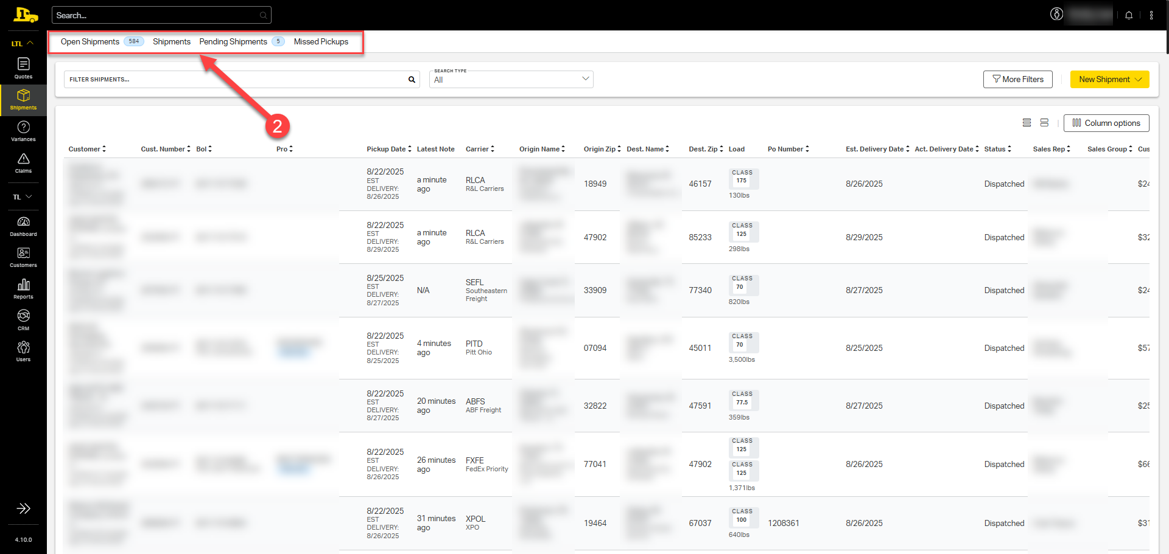Click destination zip 77340
Viewport: 1169px width, 554px height.
pos(700,290)
